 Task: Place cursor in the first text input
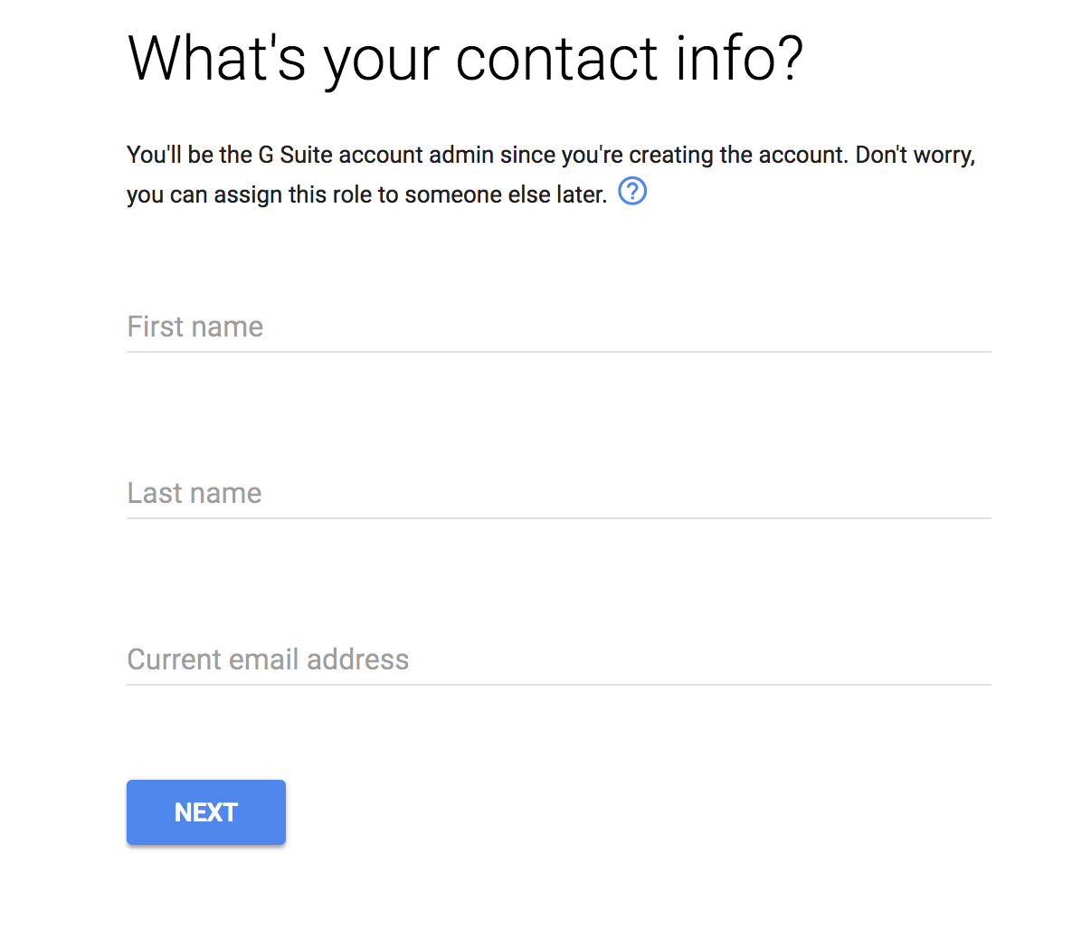coord(558,327)
